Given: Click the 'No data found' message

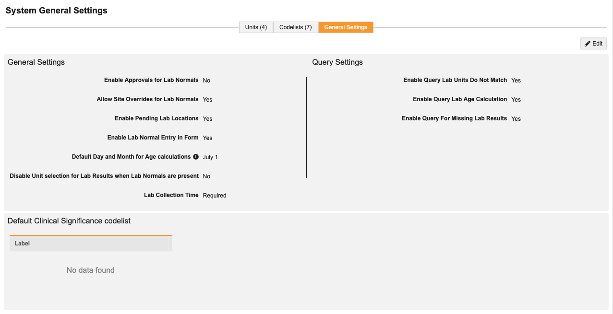Looking at the screenshot, I should tap(90, 270).
